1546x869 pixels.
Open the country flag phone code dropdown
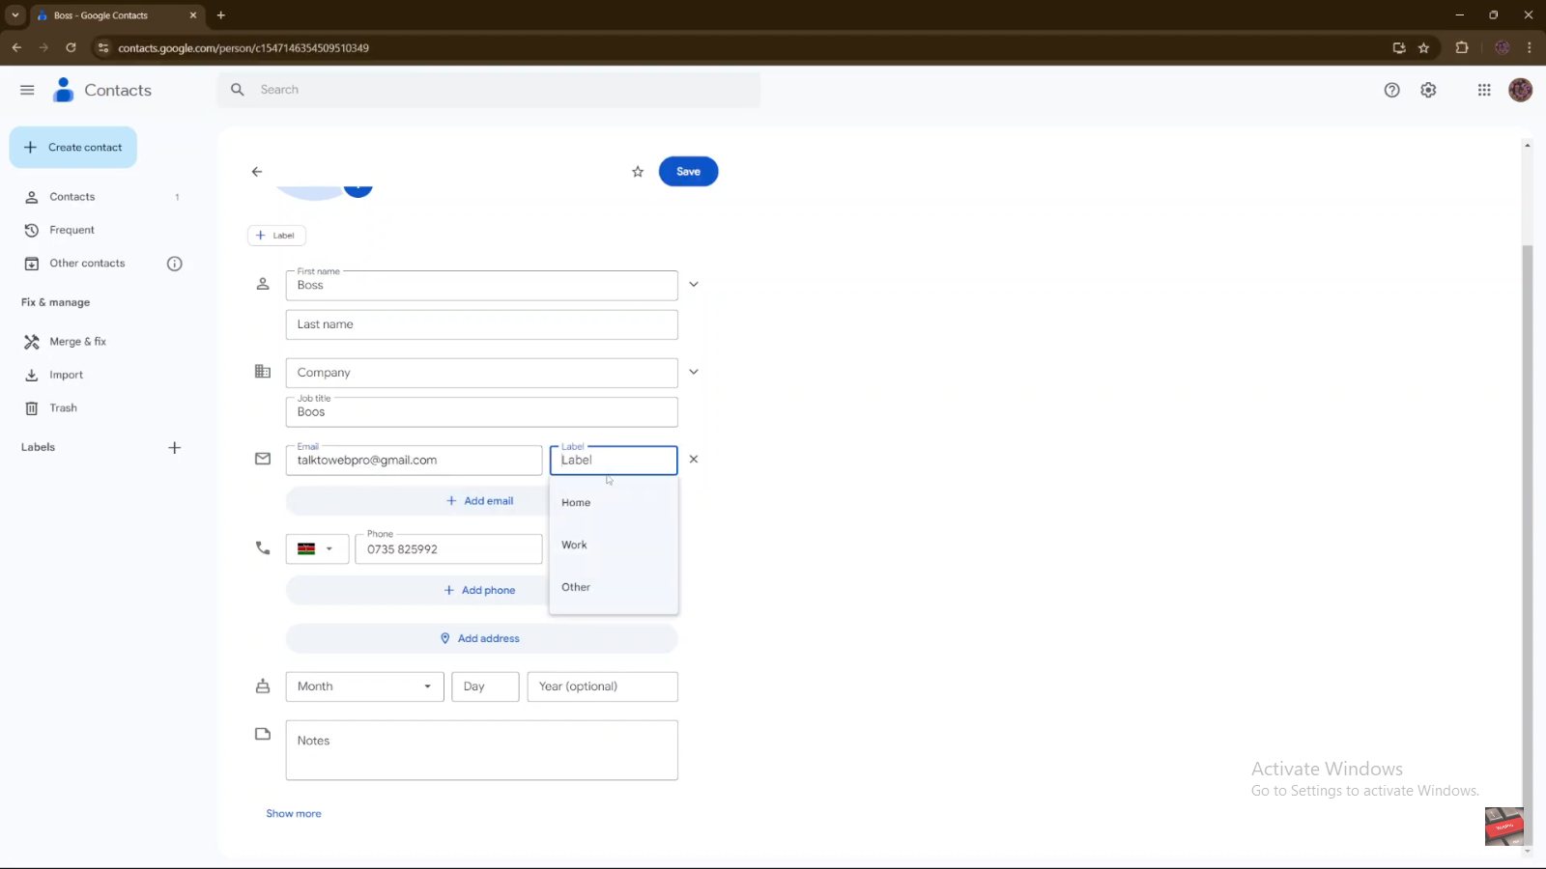click(317, 549)
